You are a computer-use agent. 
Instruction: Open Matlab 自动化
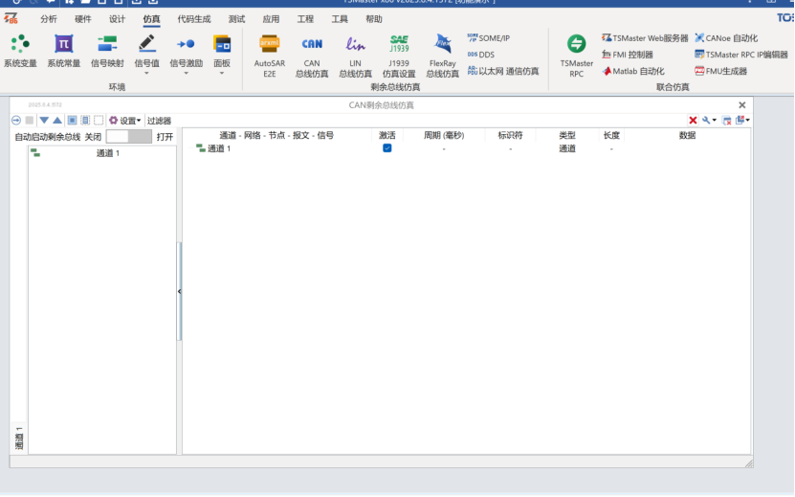[x=632, y=71]
